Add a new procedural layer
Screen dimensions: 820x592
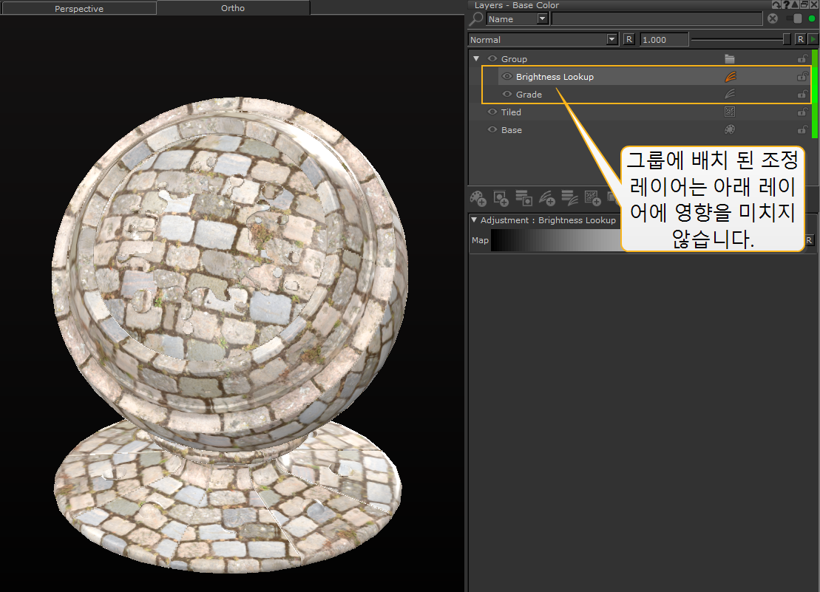click(592, 197)
